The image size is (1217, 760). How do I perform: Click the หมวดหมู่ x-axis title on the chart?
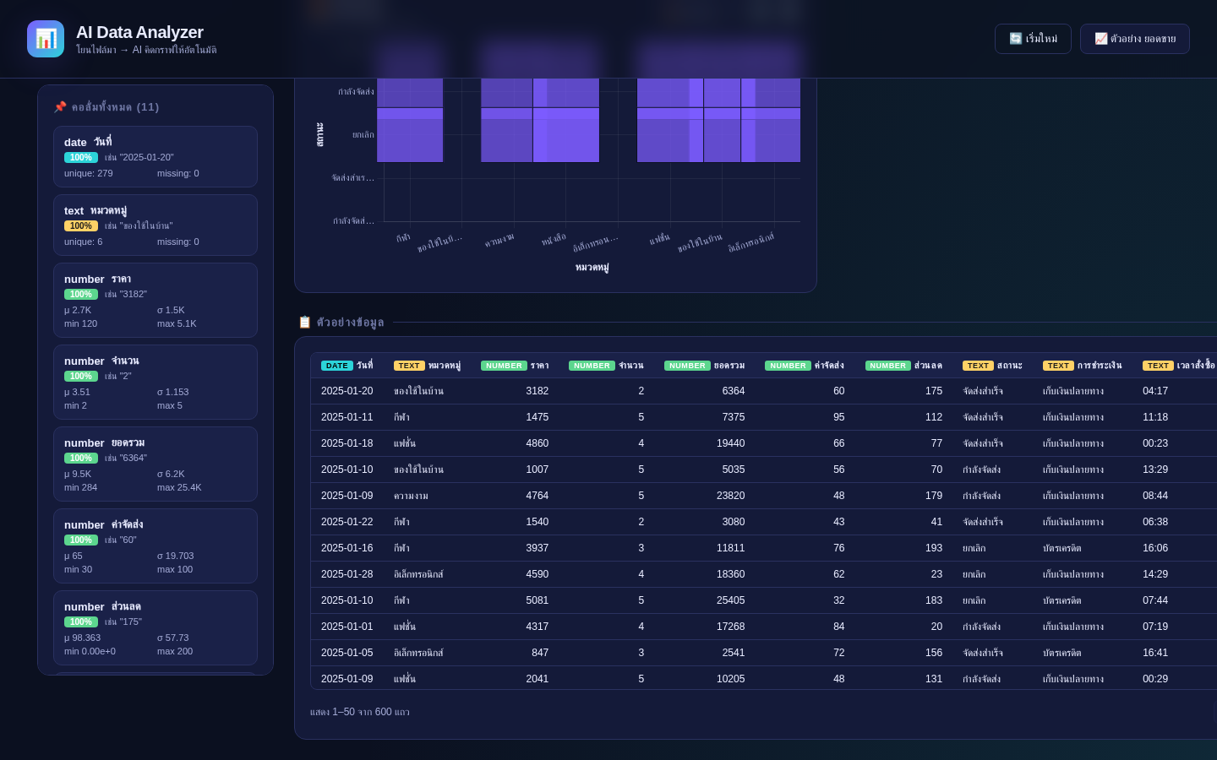click(x=592, y=267)
